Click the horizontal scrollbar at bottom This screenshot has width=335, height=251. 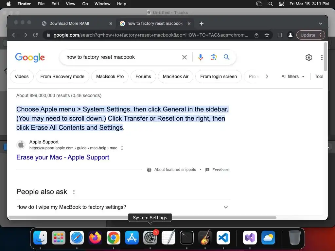click(x=142, y=218)
